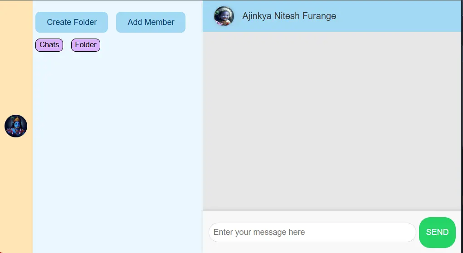
Task: Click the blank area right of Add Member
Action: pos(194,22)
